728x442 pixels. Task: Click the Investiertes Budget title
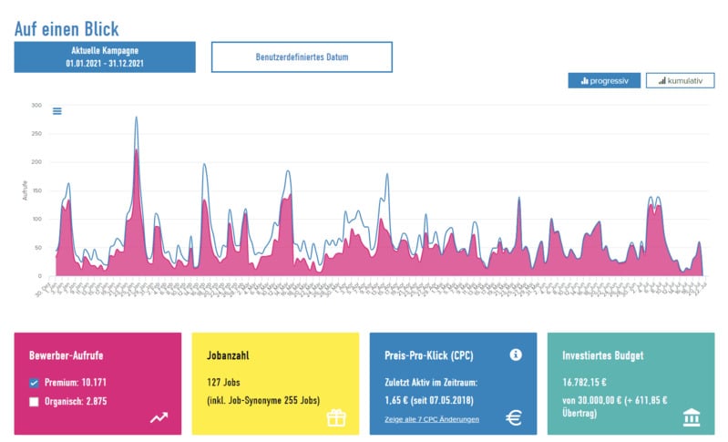[602, 355]
